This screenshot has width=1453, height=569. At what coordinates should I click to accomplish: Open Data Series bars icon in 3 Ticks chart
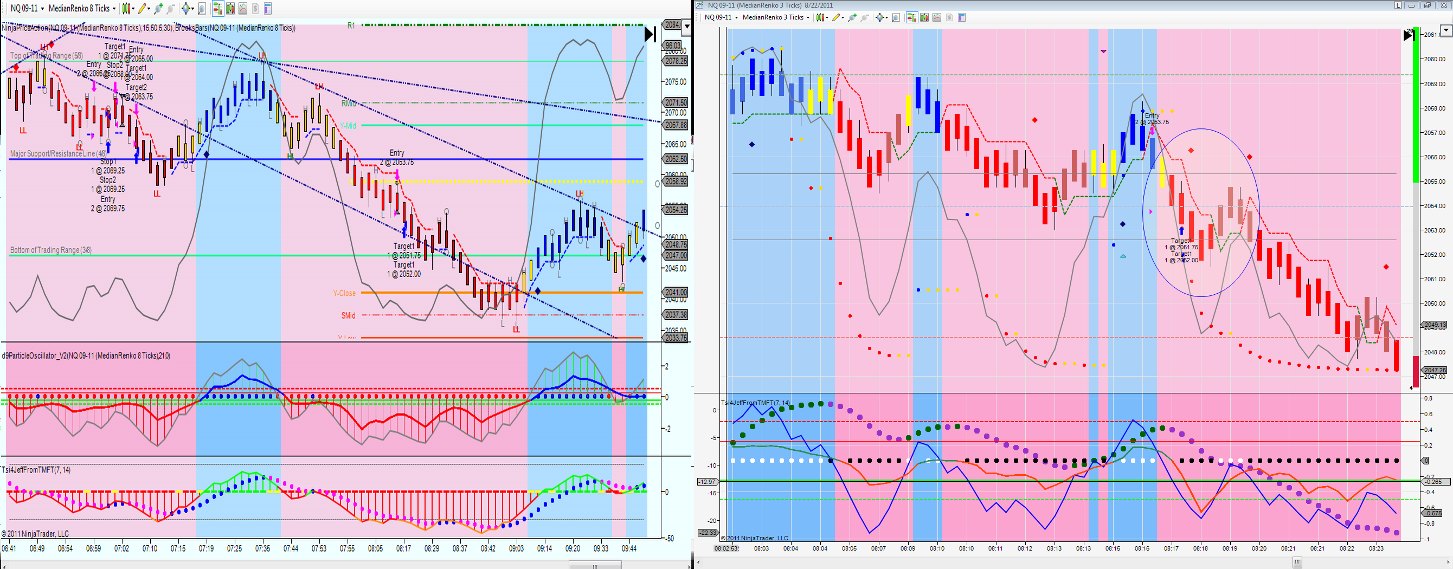[924, 17]
